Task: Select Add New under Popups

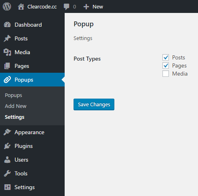Action: tap(16, 106)
